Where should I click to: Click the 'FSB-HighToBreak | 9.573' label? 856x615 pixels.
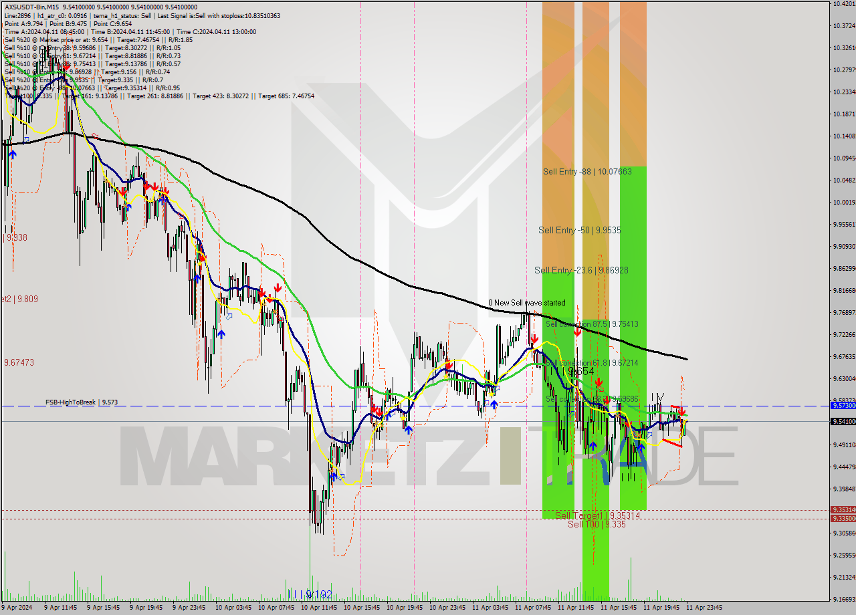[x=82, y=402]
